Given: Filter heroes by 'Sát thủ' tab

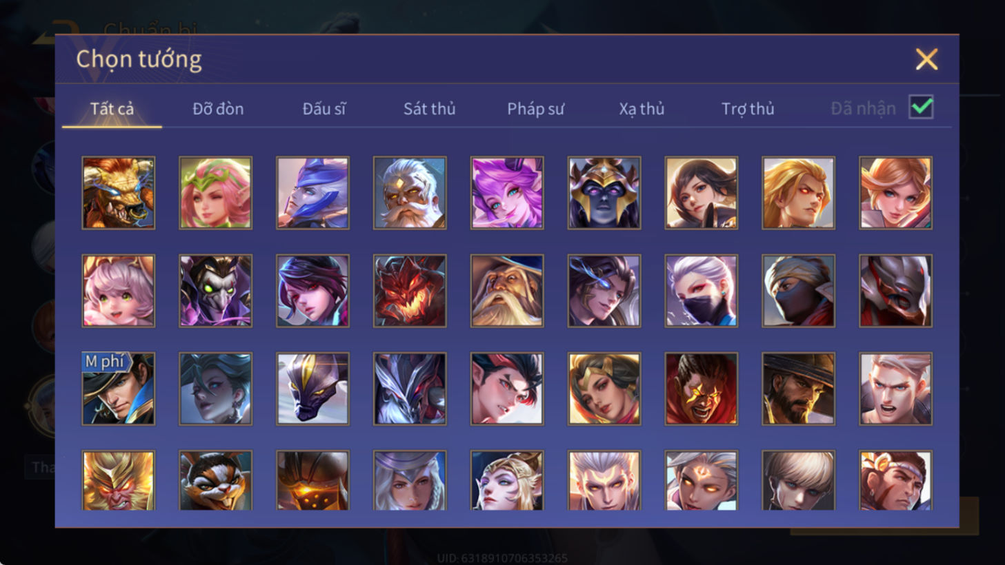Looking at the screenshot, I should point(430,109).
